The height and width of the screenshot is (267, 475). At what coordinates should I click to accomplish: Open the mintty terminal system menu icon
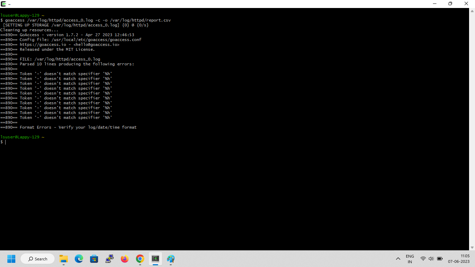4,4
